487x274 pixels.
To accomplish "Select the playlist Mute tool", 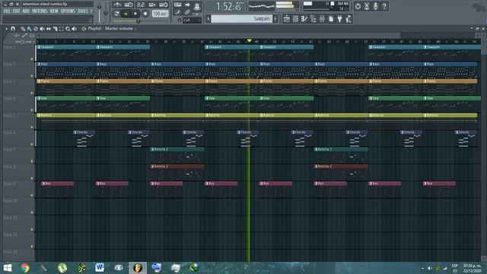I will [x=42, y=29].
